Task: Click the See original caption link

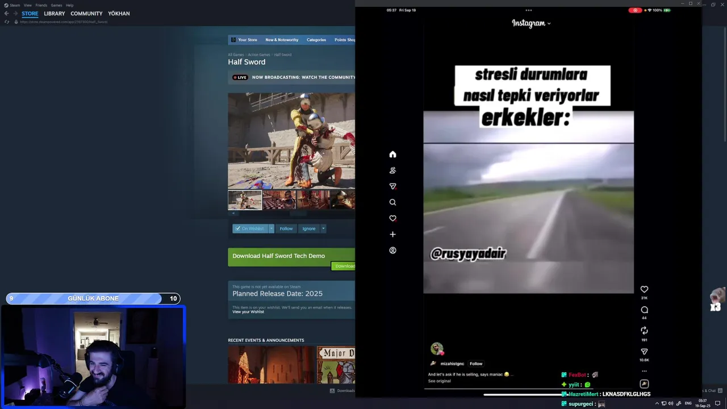Action: click(439, 381)
